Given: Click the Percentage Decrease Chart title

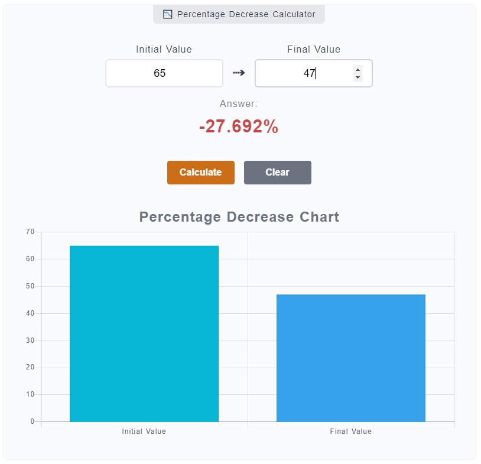Looking at the screenshot, I should [238, 217].
